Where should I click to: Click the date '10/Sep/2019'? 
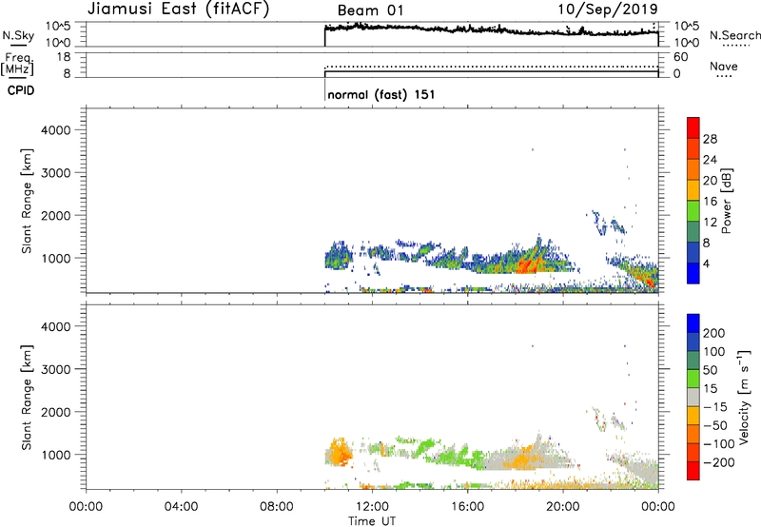point(608,9)
